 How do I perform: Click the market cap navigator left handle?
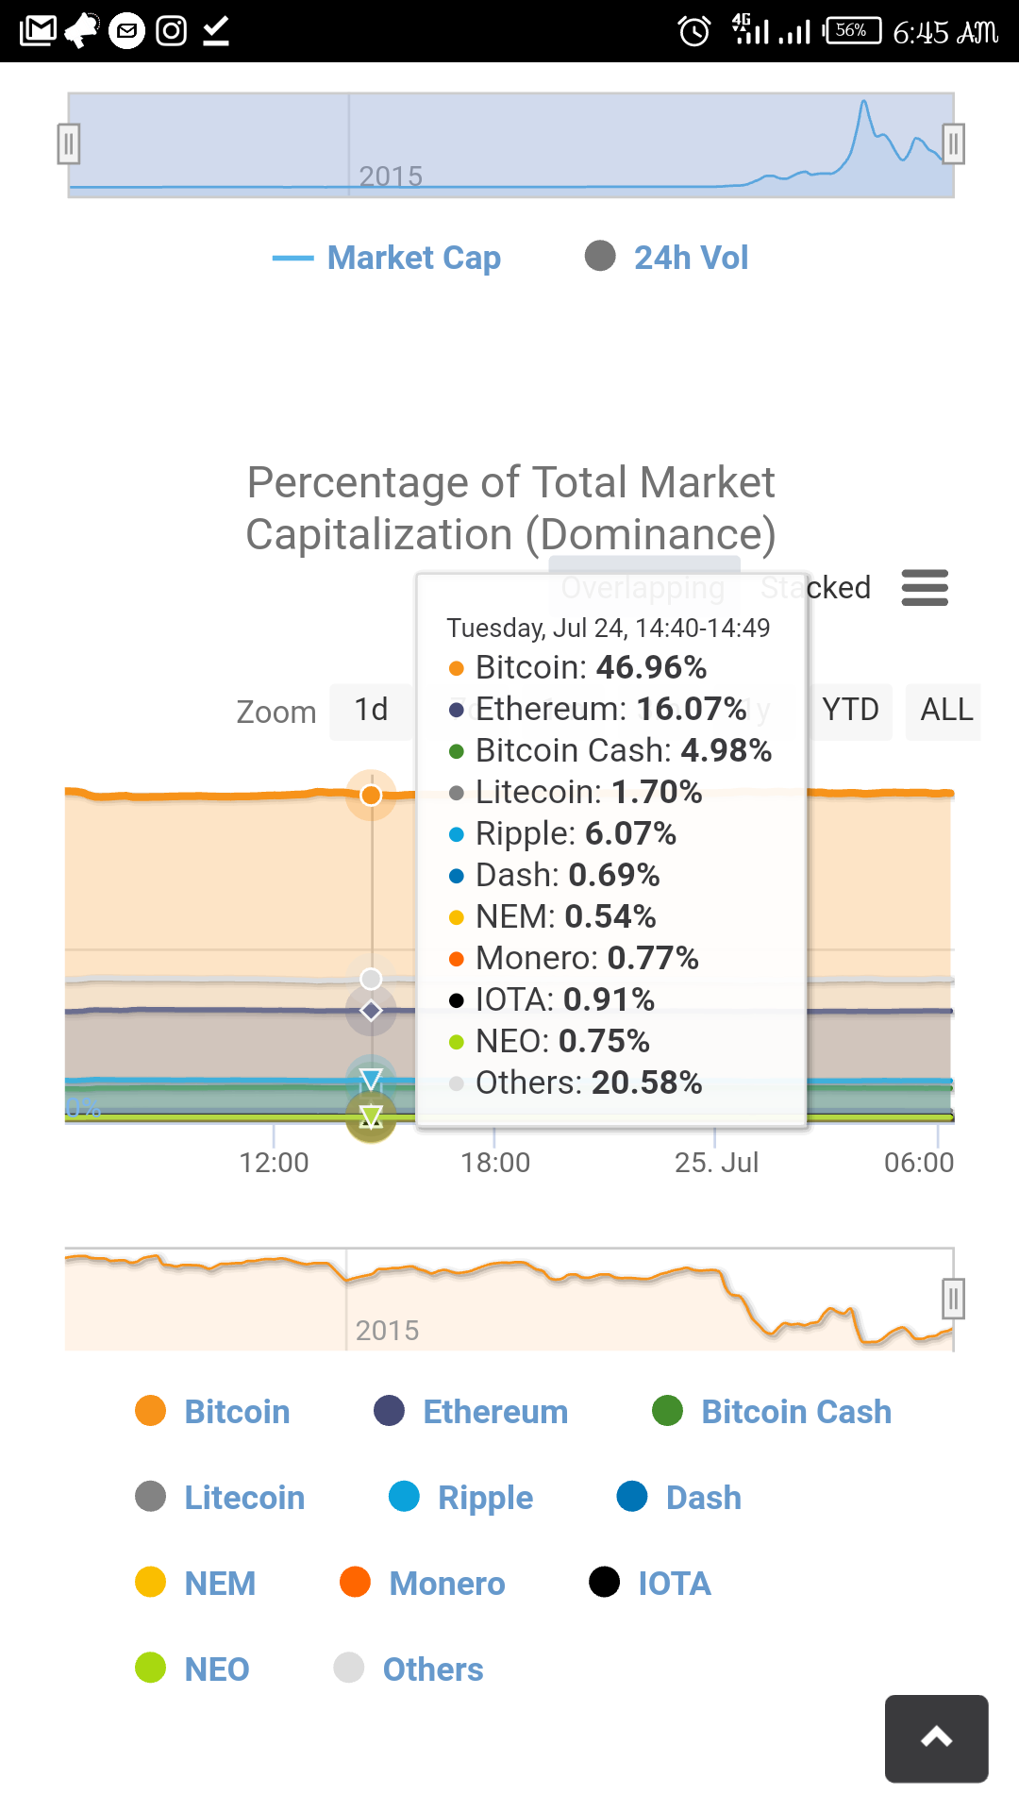click(69, 144)
